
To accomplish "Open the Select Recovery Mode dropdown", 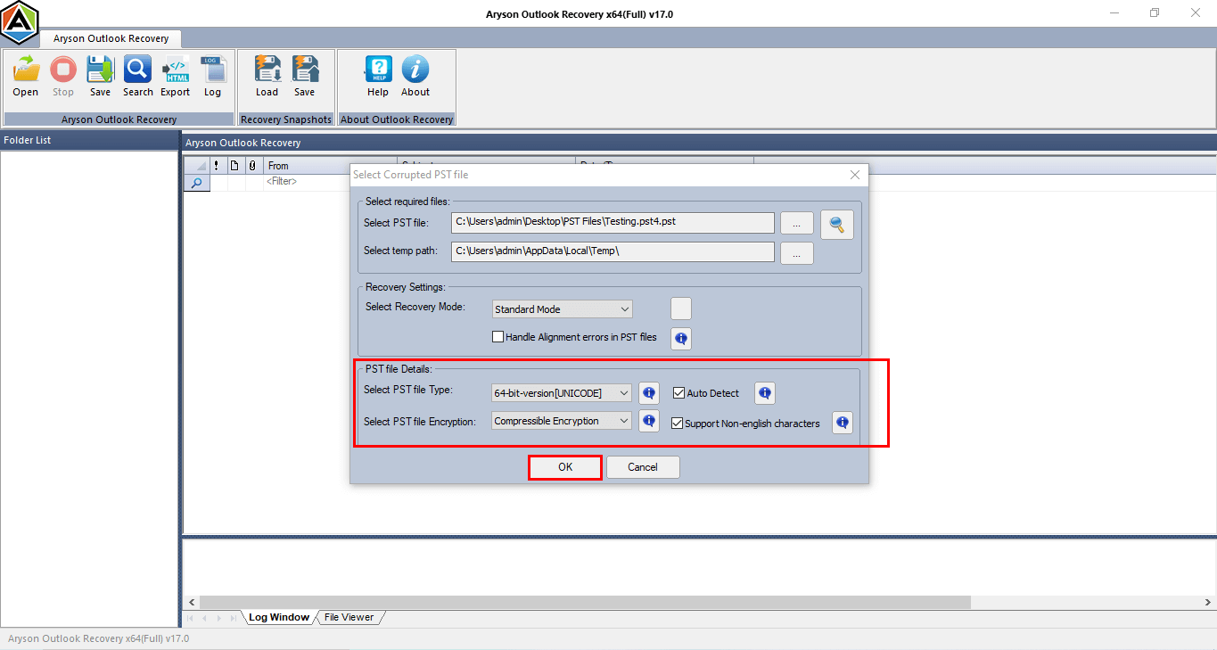I will (563, 309).
